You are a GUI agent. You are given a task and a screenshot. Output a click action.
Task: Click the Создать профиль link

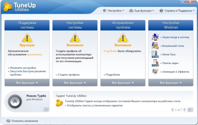coord(68,75)
